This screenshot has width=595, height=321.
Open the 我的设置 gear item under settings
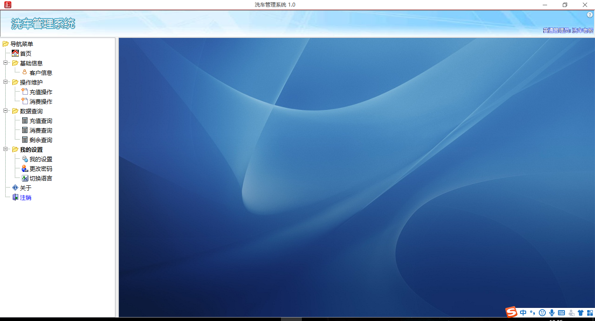(x=41, y=159)
